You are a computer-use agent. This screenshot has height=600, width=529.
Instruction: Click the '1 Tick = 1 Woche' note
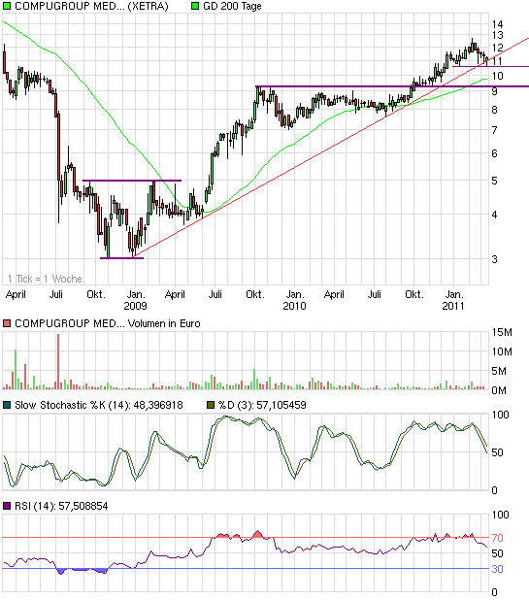point(45,279)
